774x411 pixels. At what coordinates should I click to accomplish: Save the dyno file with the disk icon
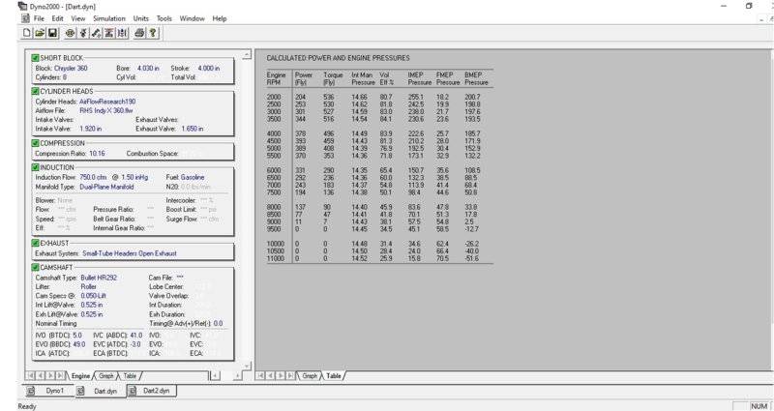(x=52, y=33)
